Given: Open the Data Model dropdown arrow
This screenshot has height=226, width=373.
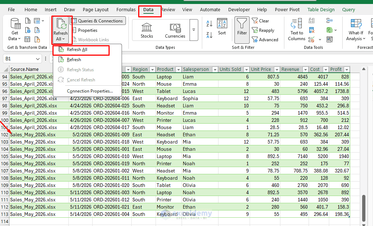Looking at the screenshot, I should tap(335, 30).
